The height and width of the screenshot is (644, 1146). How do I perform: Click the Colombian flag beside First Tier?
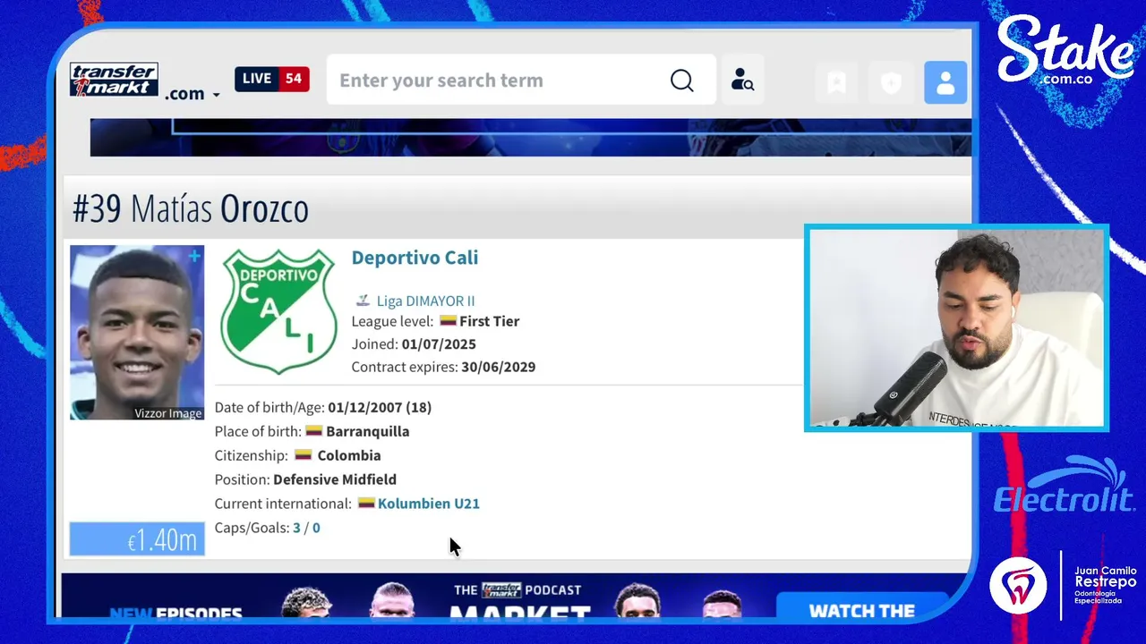[448, 320]
